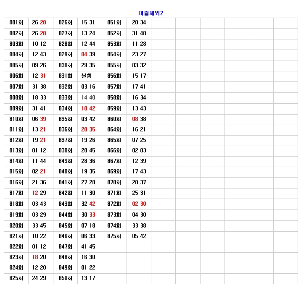Image resolution: width=301 pixels, height=288 pixels.
Task: Select the '12 31' numbers beside 806회
Action: (39, 76)
